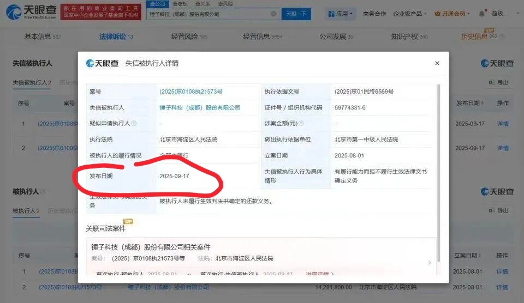Image resolution: width=524 pixels, height=303 pixels.
Task: Click 立案日期 value 2025-08-01 in dialog
Action: click(x=349, y=155)
